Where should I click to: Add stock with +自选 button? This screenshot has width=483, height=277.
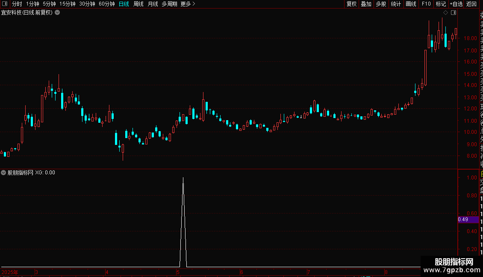tap(456, 4)
